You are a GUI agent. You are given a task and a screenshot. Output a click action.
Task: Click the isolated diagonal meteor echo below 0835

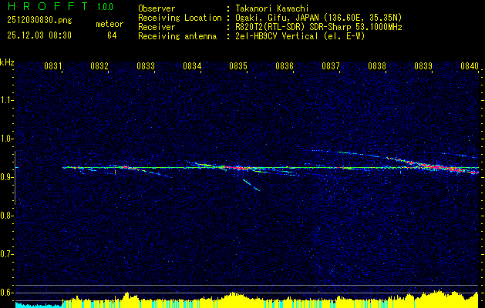(x=251, y=186)
